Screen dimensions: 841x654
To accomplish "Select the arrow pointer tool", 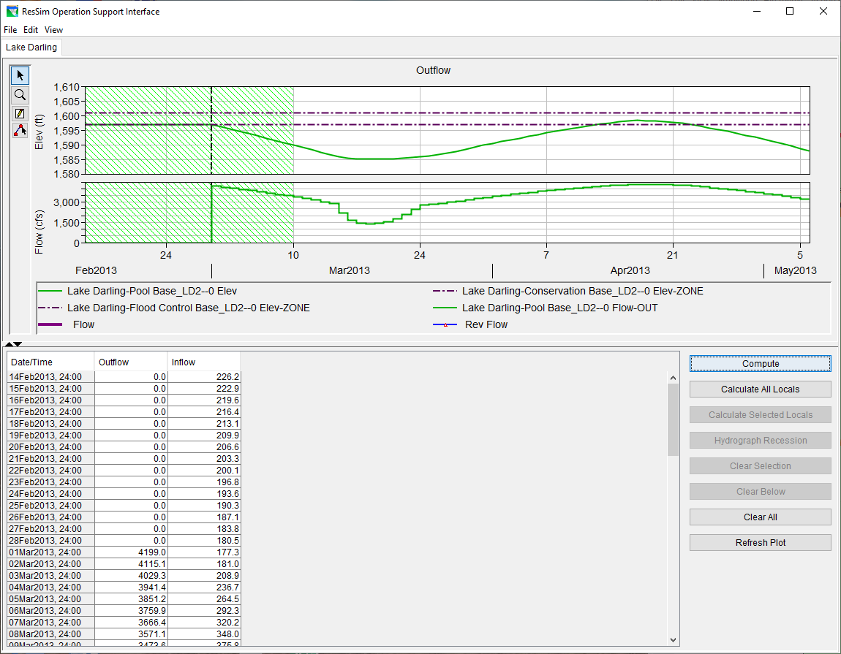I will 20,75.
